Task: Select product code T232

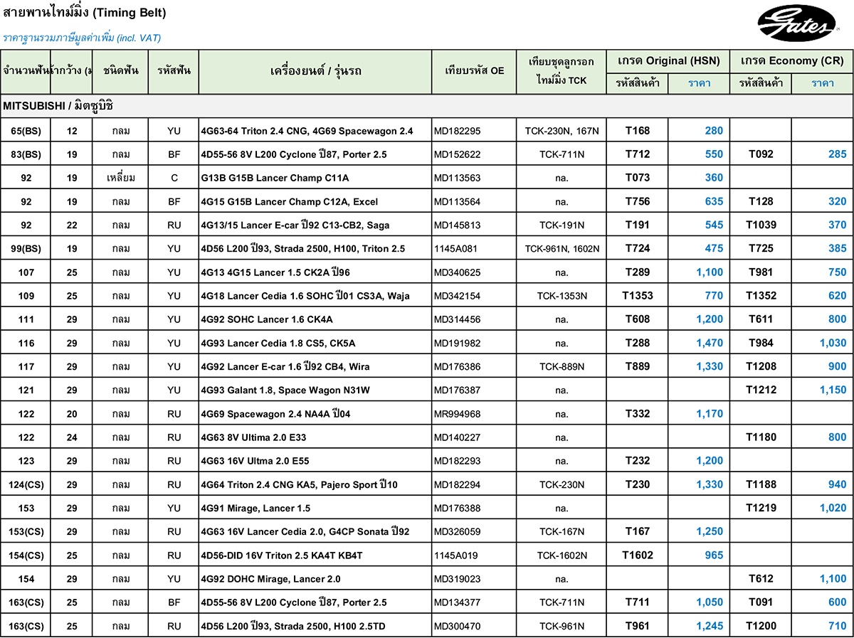Action: (x=638, y=460)
